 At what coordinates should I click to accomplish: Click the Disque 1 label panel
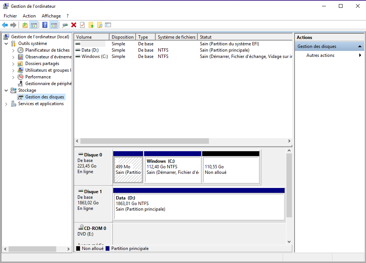pyautogui.click(x=93, y=204)
